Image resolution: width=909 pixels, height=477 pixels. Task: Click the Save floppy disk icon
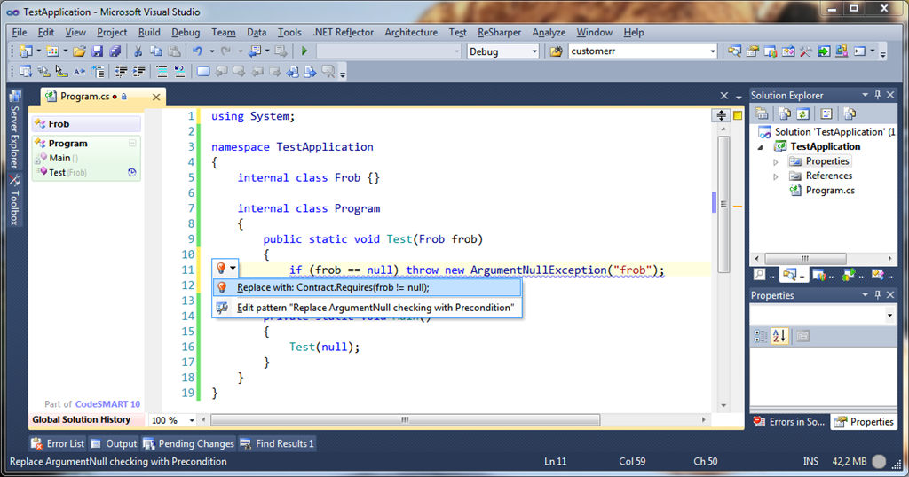(97, 51)
